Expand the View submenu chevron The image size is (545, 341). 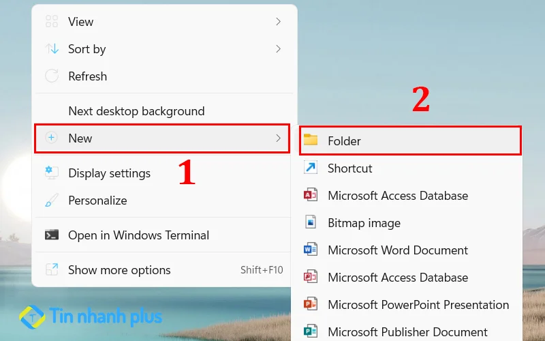point(278,22)
